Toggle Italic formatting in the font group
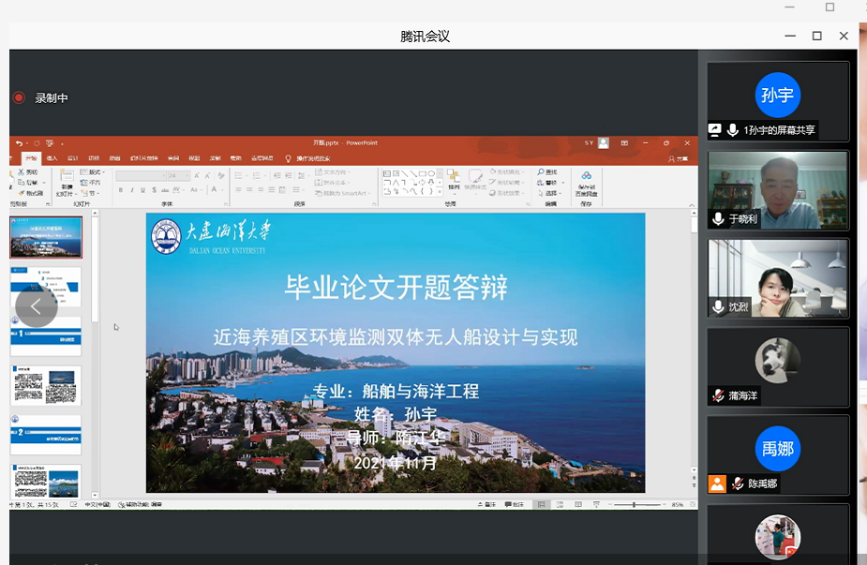 (x=132, y=189)
